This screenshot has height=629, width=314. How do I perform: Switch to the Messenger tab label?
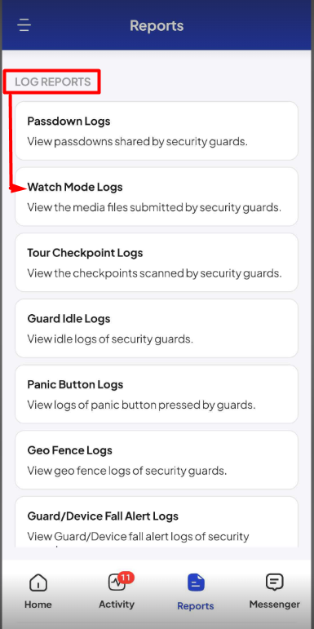(x=275, y=605)
